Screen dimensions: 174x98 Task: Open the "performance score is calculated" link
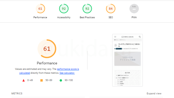point(49,71)
